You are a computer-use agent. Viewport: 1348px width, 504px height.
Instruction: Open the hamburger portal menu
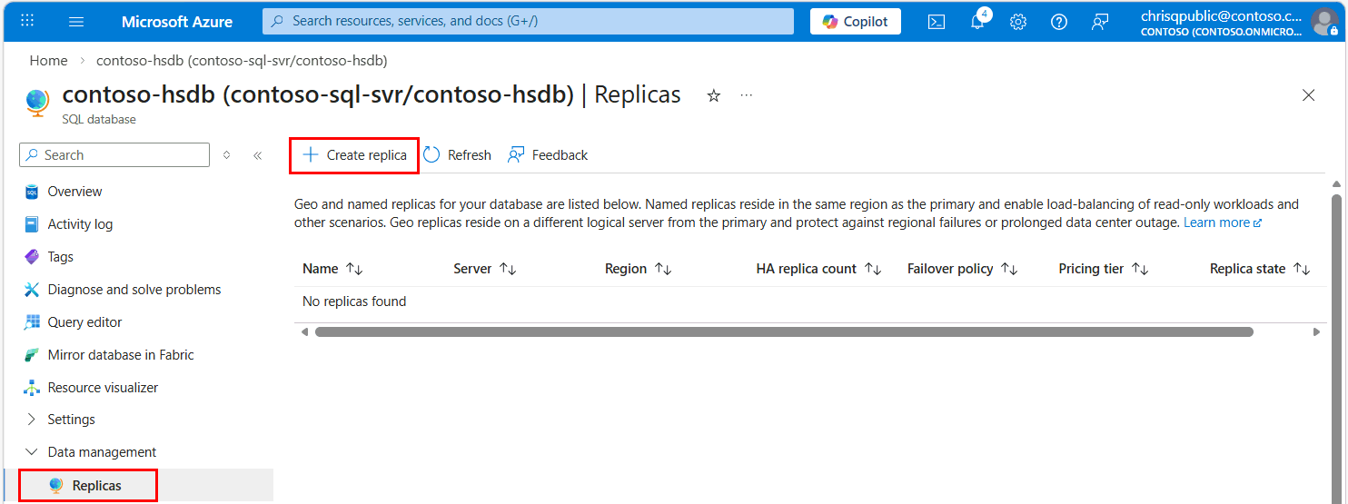pyautogui.click(x=76, y=21)
